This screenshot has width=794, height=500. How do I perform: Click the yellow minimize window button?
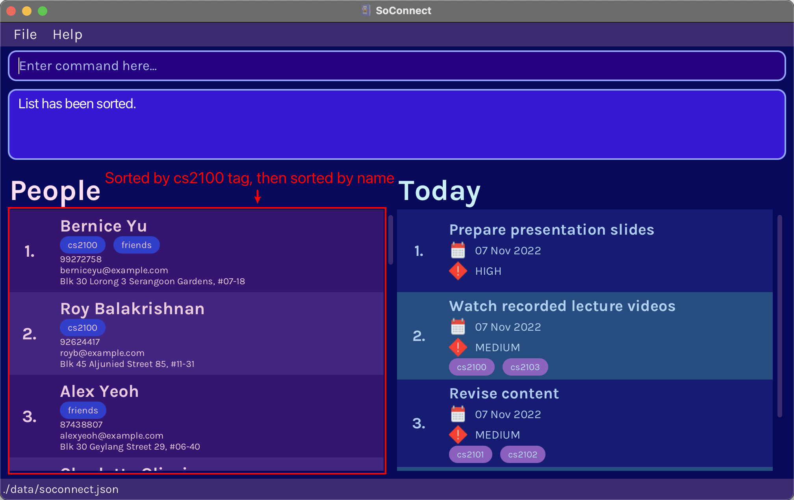point(27,11)
